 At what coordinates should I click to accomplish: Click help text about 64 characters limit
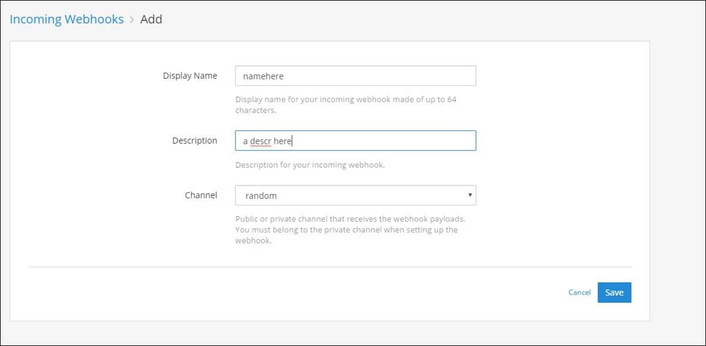click(346, 105)
